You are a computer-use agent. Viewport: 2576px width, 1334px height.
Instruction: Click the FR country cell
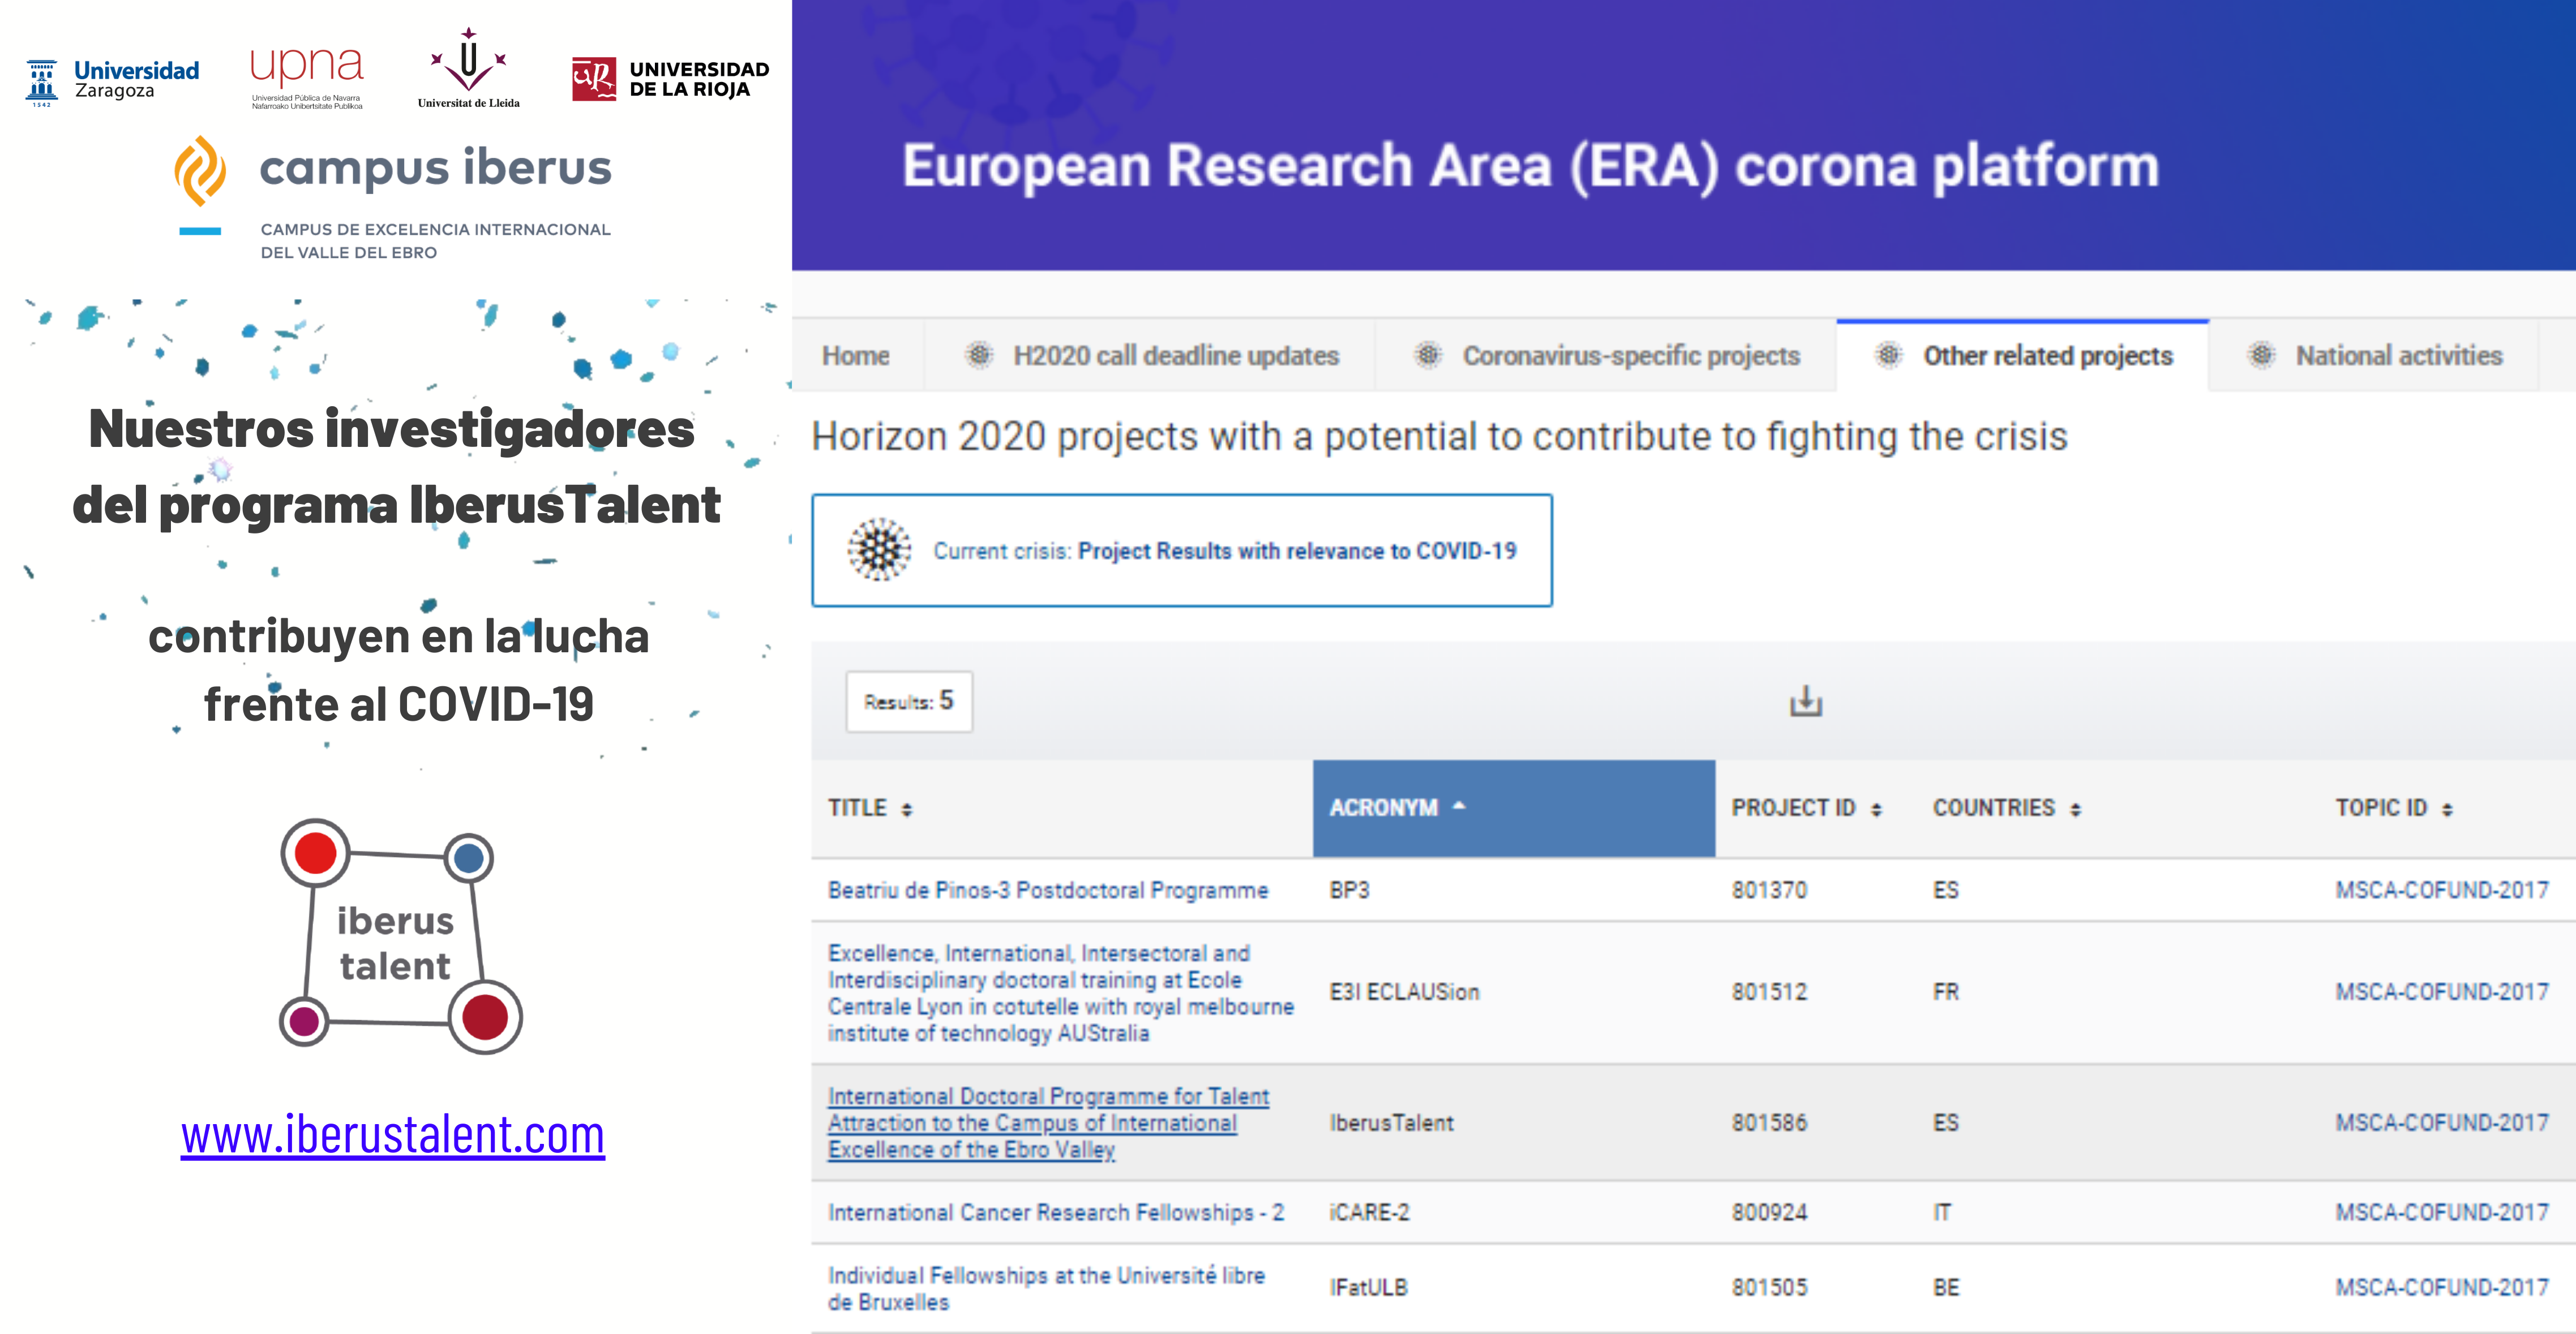[1945, 992]
